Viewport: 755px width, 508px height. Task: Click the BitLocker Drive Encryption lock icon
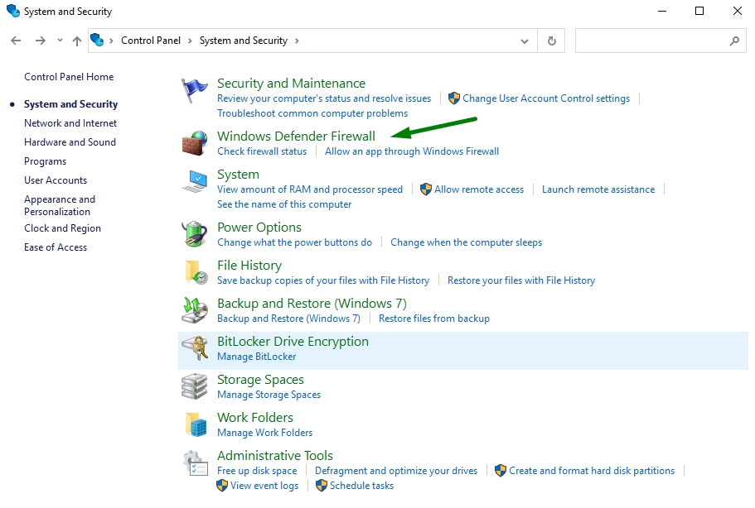(x=195, y=348)
